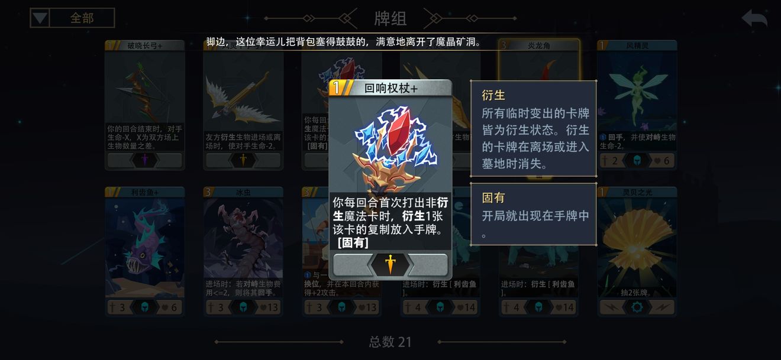Image resolution: width=781 pixels, height=360 pixels.
Task: Select the 破晓长弓+ card
Action: point(145,105)
